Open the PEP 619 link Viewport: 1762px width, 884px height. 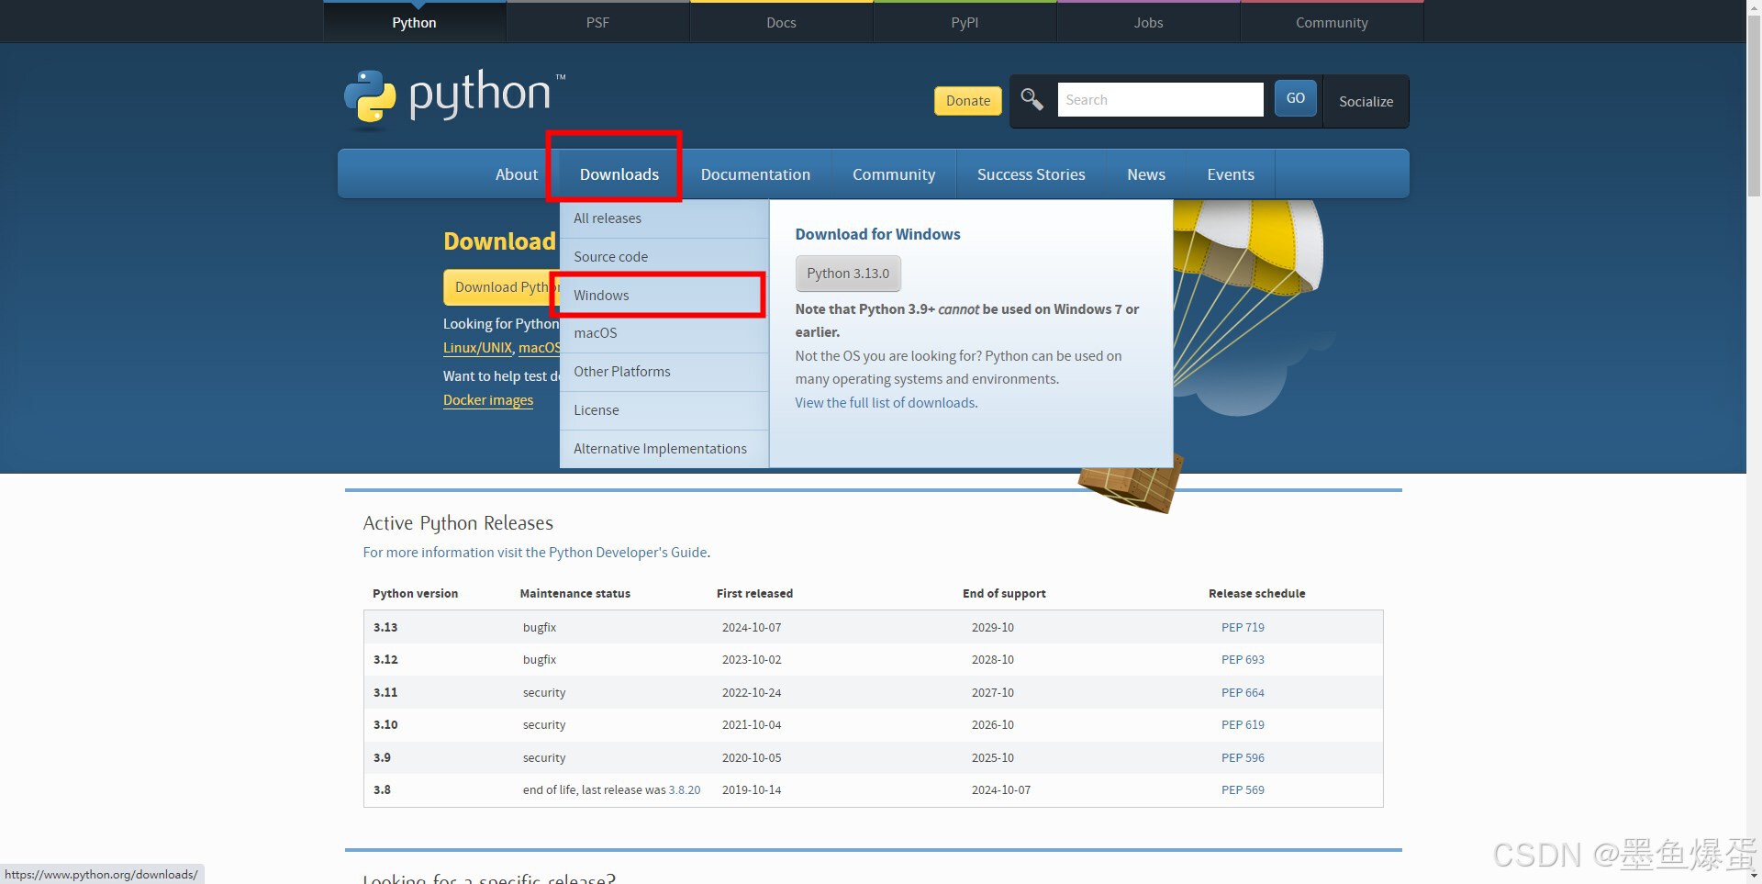1243,725
